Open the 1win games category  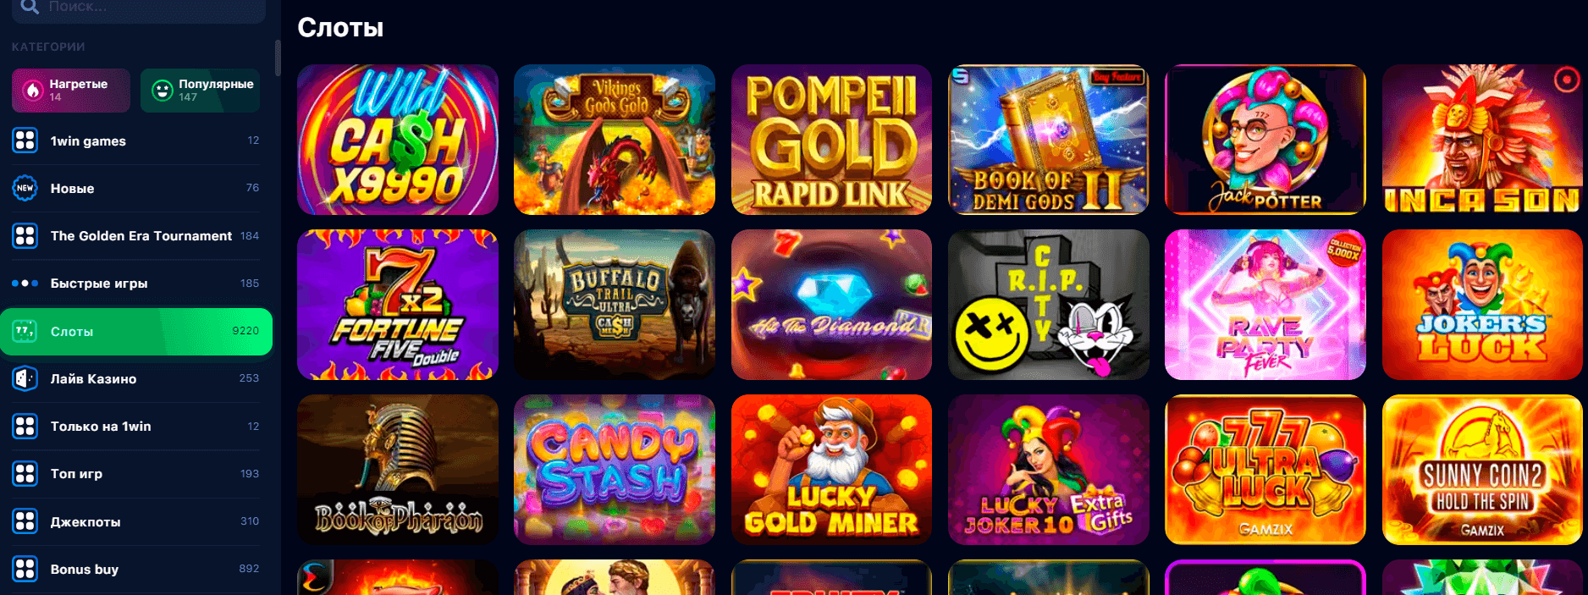click(136, 140)
